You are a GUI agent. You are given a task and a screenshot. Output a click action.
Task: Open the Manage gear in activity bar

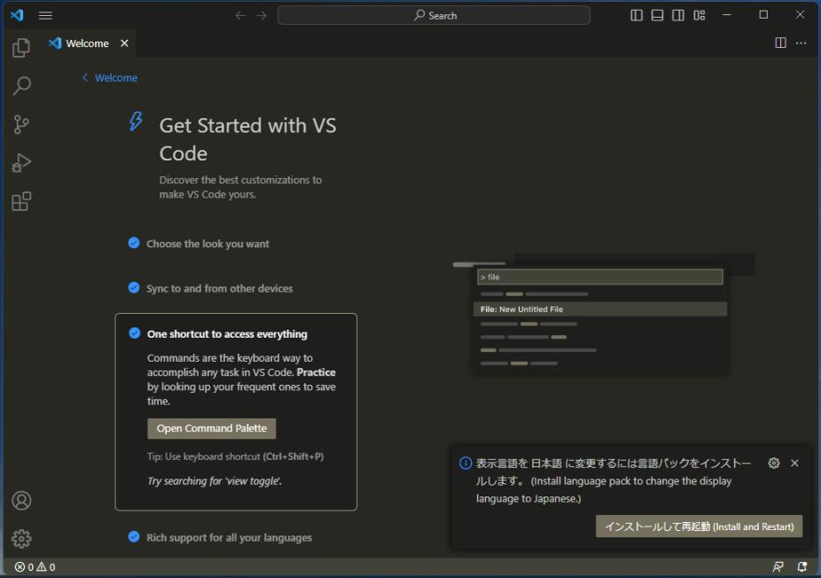tap(21, 539)
